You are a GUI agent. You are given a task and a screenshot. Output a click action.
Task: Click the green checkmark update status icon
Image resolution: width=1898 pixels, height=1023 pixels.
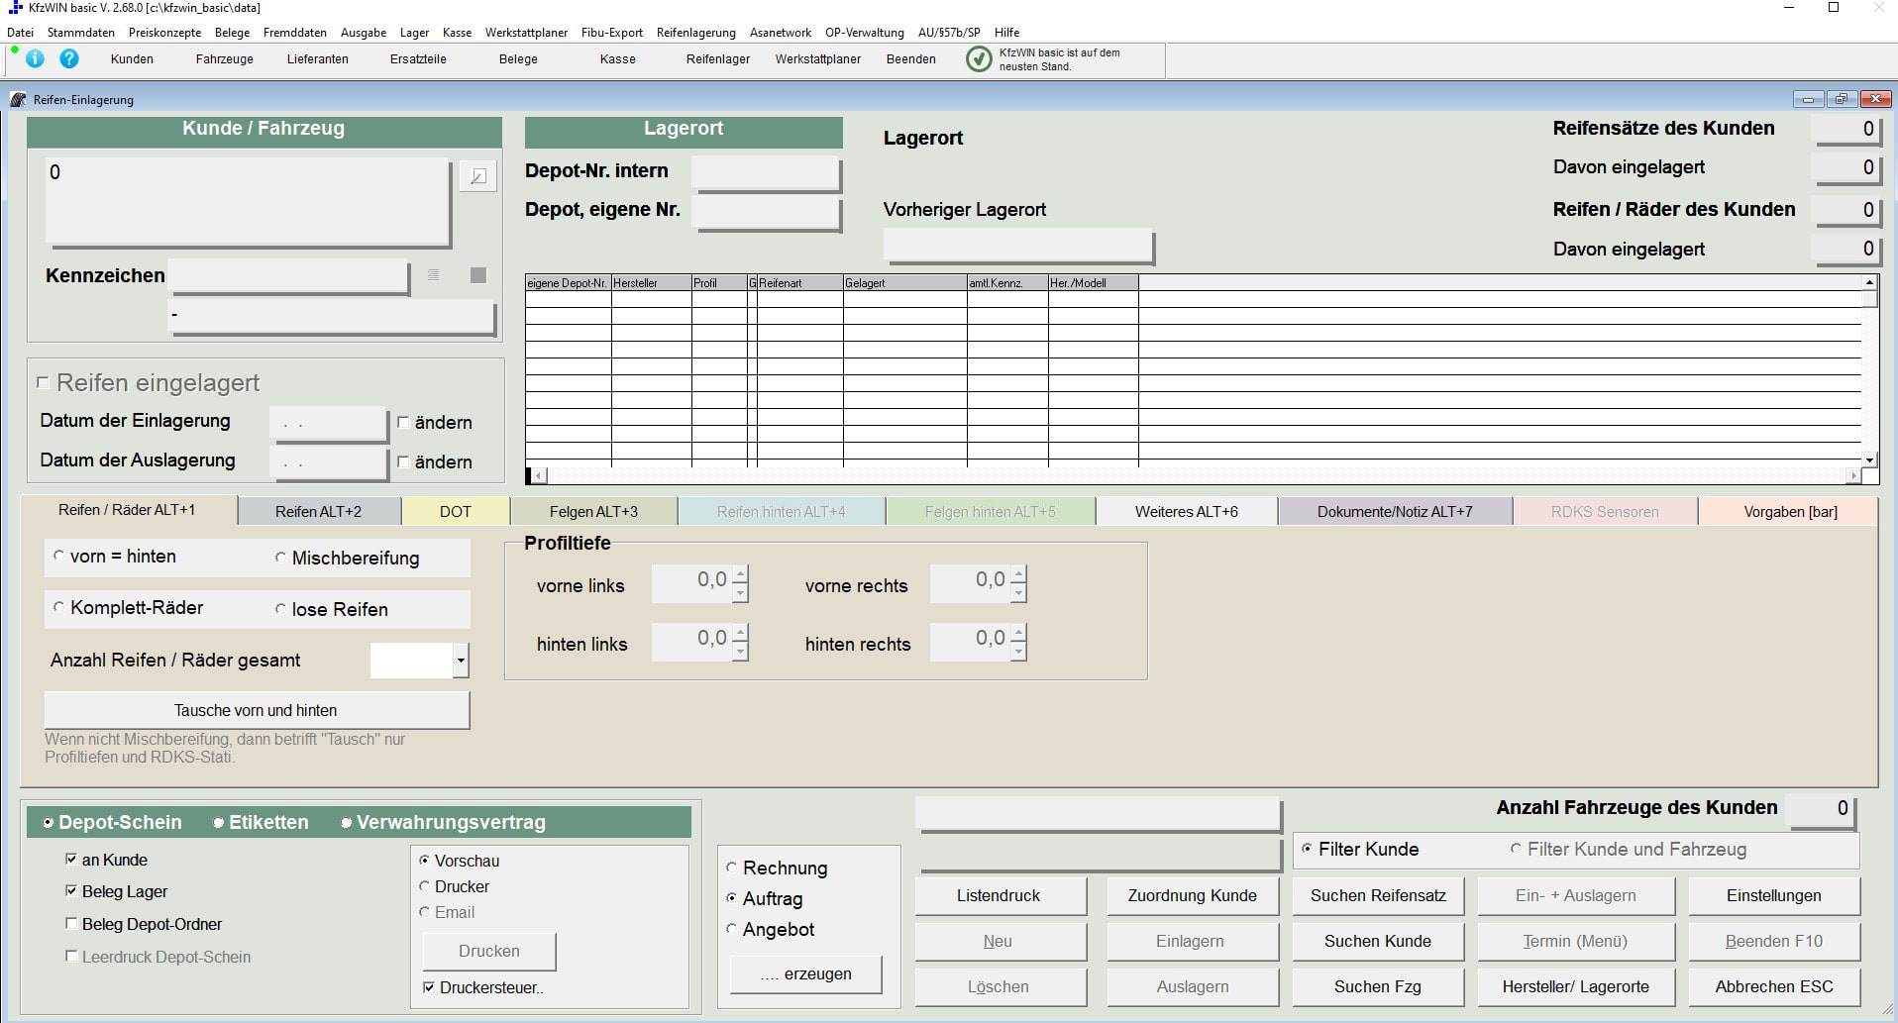click(978, 59)
